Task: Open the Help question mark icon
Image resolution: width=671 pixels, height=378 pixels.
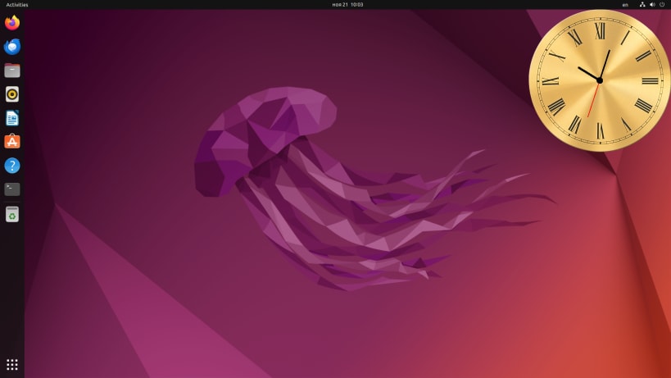Action: pyautogui.click(x=12, y=166)
